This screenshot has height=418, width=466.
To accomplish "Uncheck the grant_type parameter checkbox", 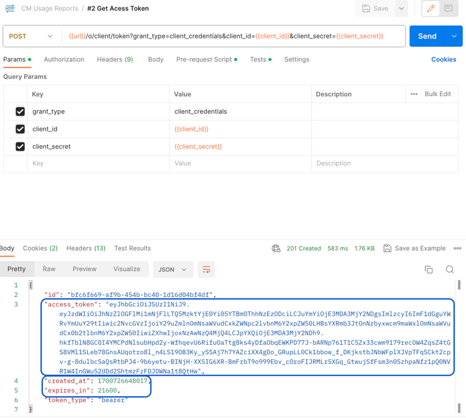I will [x=21, y=112].
